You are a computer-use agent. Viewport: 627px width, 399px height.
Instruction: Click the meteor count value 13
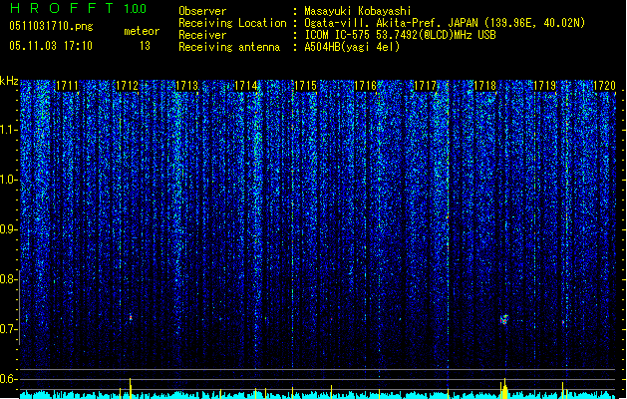145,46
